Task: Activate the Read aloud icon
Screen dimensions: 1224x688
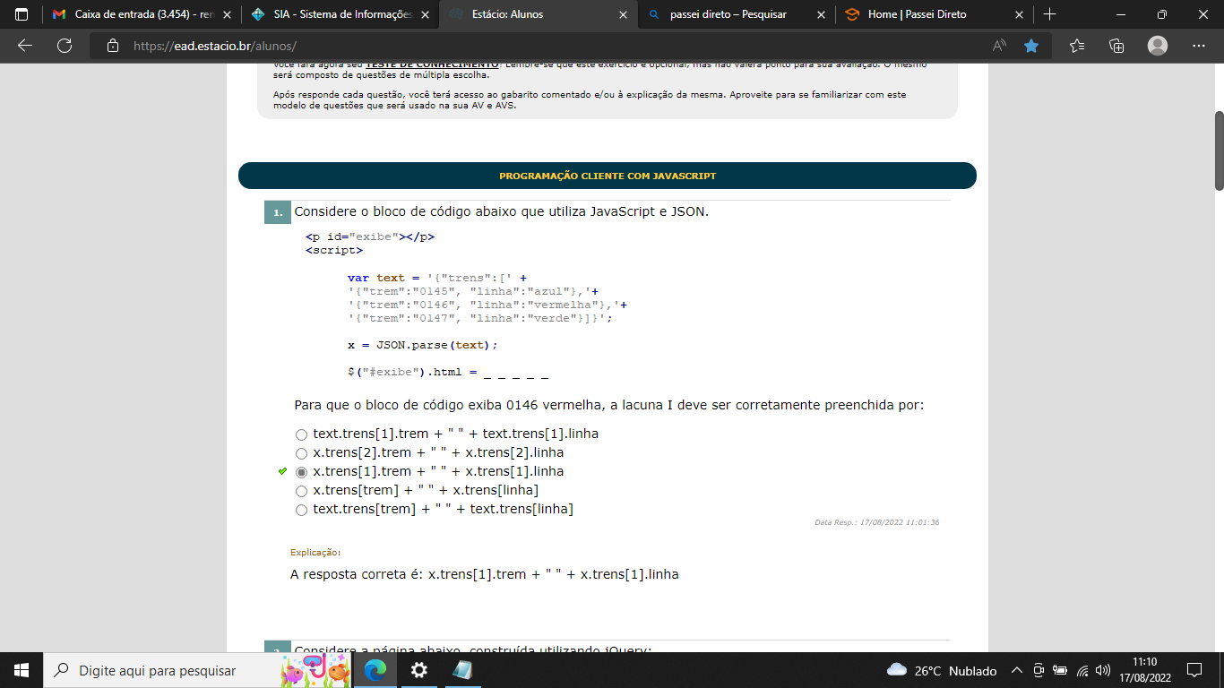Action: [x=999, y=46]
